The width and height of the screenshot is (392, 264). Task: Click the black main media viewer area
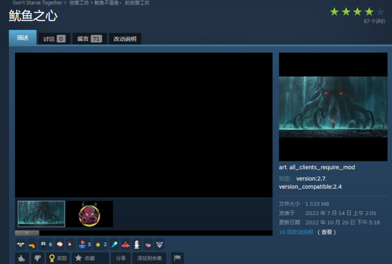pos(144,125)
